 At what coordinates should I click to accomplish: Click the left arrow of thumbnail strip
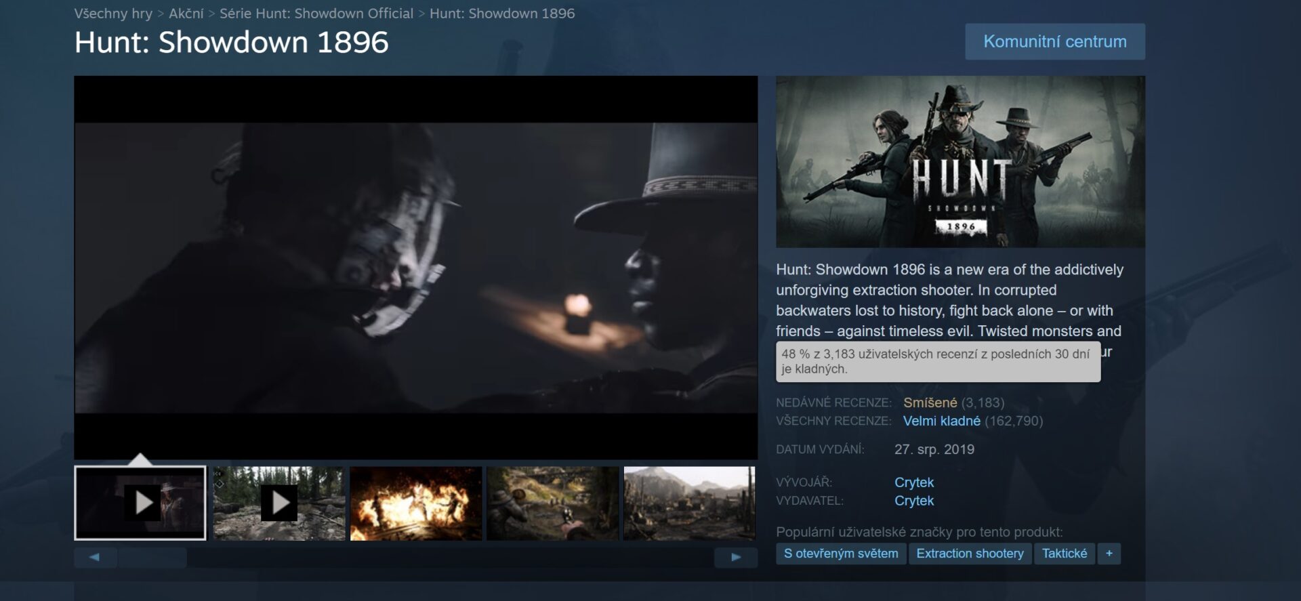(x=95, y=557)
